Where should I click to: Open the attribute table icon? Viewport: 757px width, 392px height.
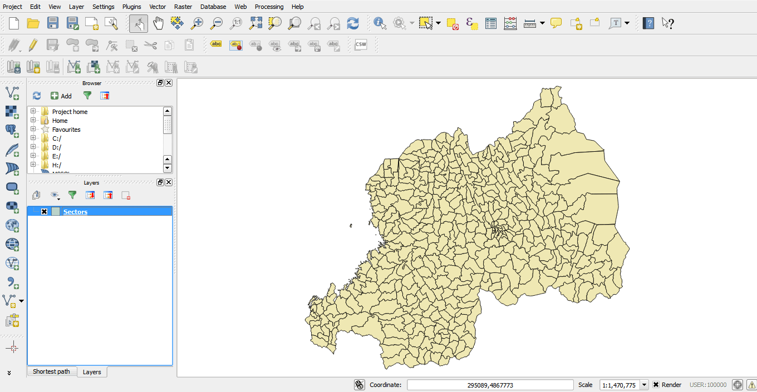(491, 23)
